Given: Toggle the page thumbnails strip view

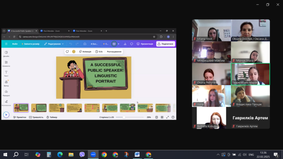Looking at the screenshot, I should click(157, 117).
